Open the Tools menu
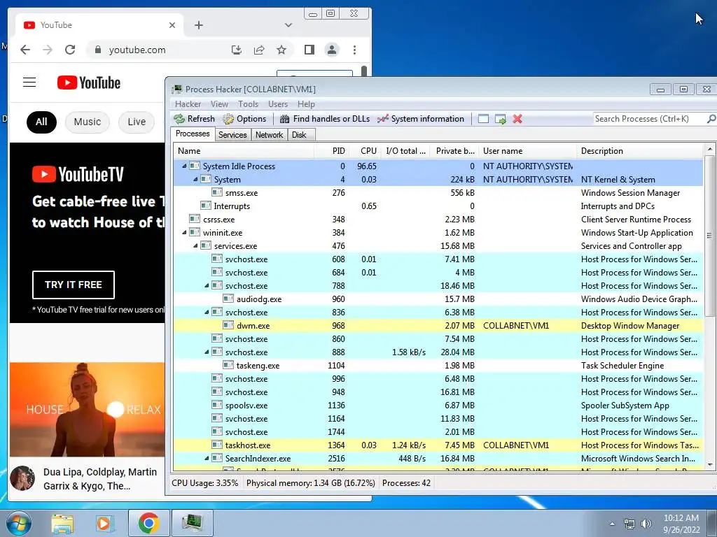The width and height of the screenshot is (717, 537). pos(248,104)
